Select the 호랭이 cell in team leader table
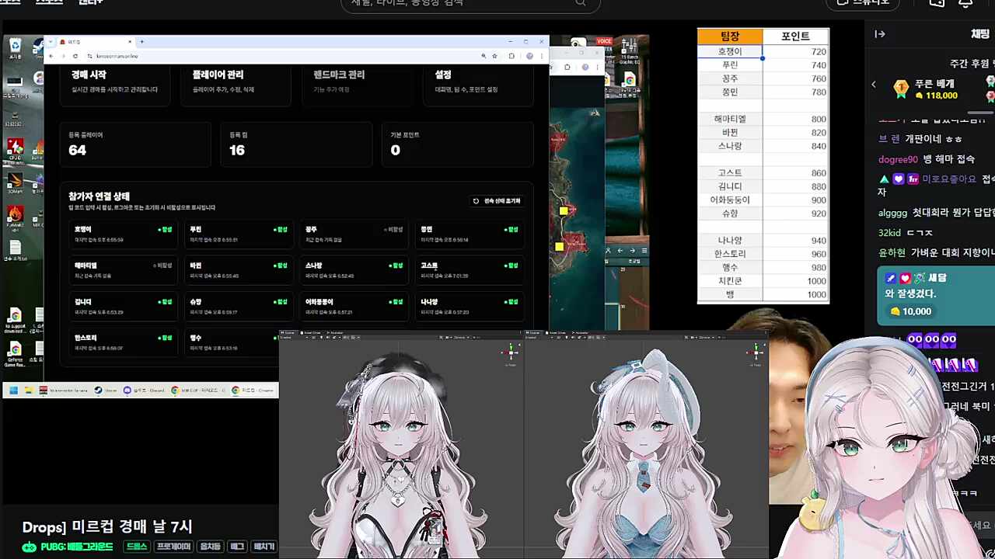 click(730, 51)
